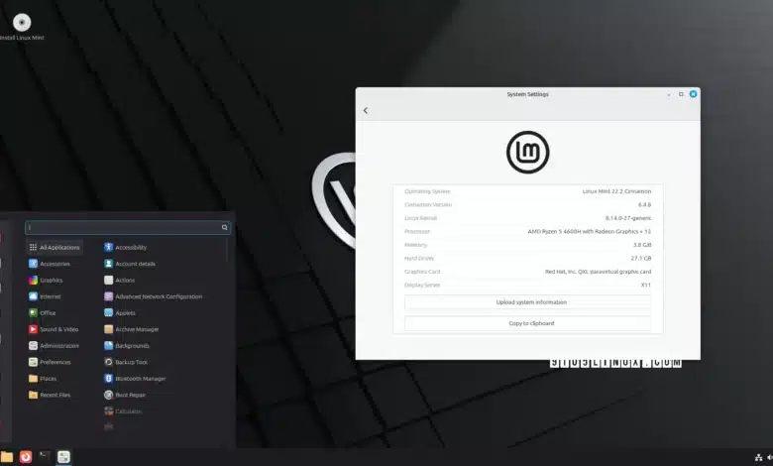Click the System Settings panel task icon
The height and width of the screenshot is (466, 773).
63,457
